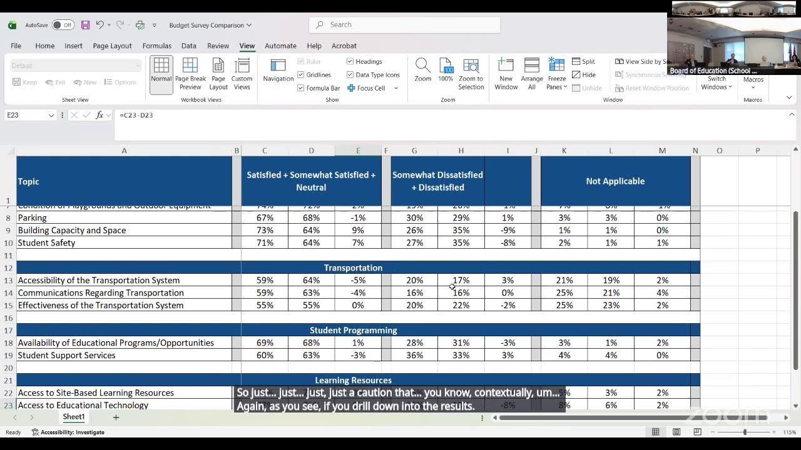Toggle the Headings checkbox

pos(350,61)
